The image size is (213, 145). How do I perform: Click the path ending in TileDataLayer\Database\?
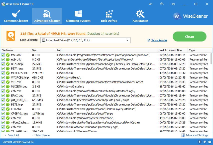click(x=96, y=109)
